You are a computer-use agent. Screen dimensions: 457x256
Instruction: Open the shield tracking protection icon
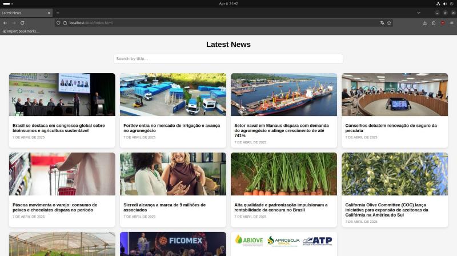click(x=58, y=23)
